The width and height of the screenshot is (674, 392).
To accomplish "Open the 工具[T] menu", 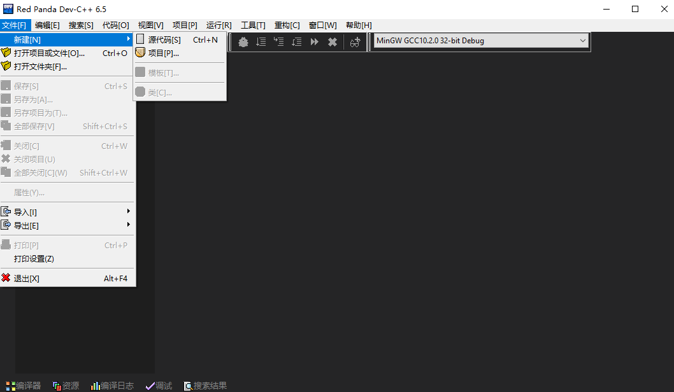I will pos(252,25).
